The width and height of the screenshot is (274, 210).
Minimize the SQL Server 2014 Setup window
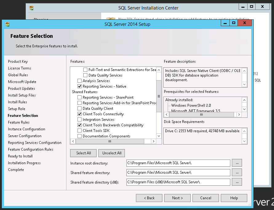pyautogui.click(x=225, y=23)
